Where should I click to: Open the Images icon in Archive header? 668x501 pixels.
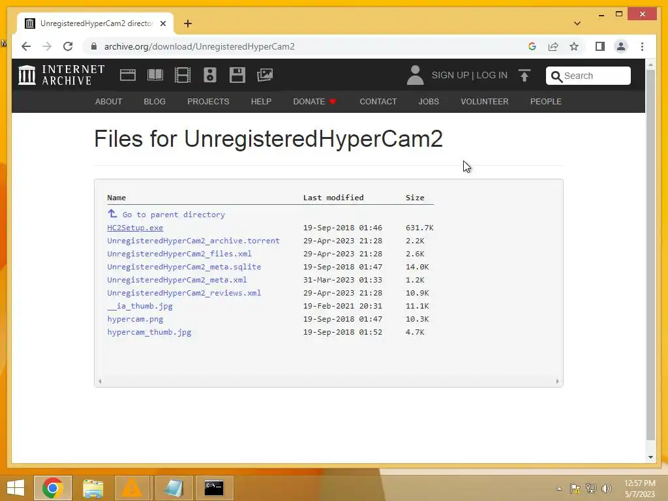coord(265,75)
